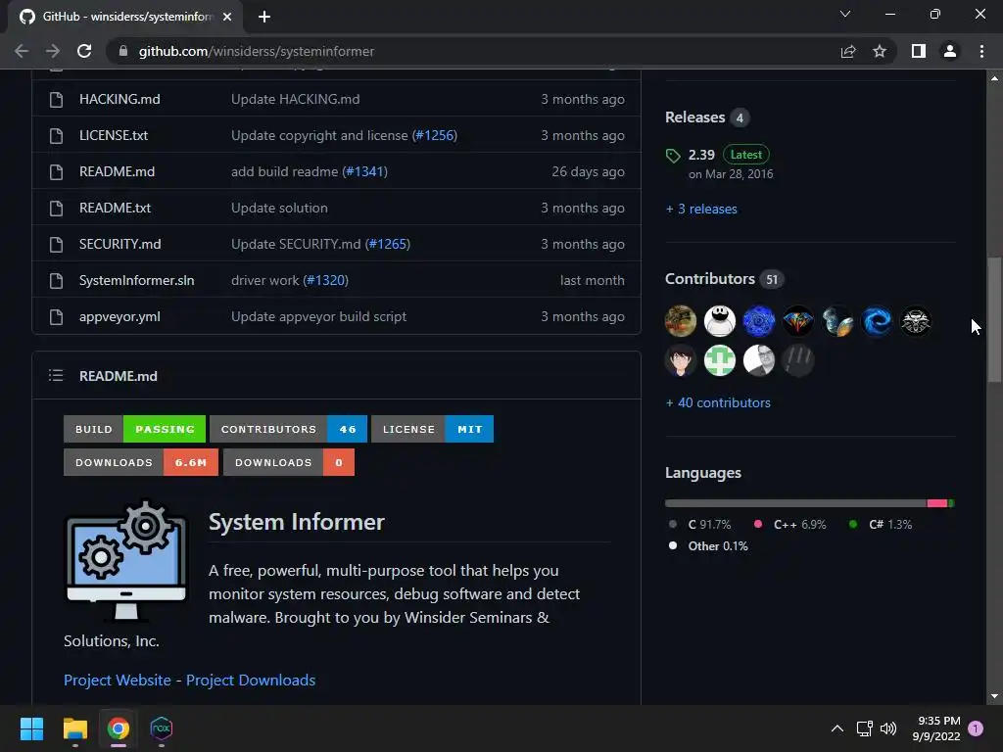Open SystemInformer.sln file
Screen dimensions: 1003x752
click(x=137, y=280)
